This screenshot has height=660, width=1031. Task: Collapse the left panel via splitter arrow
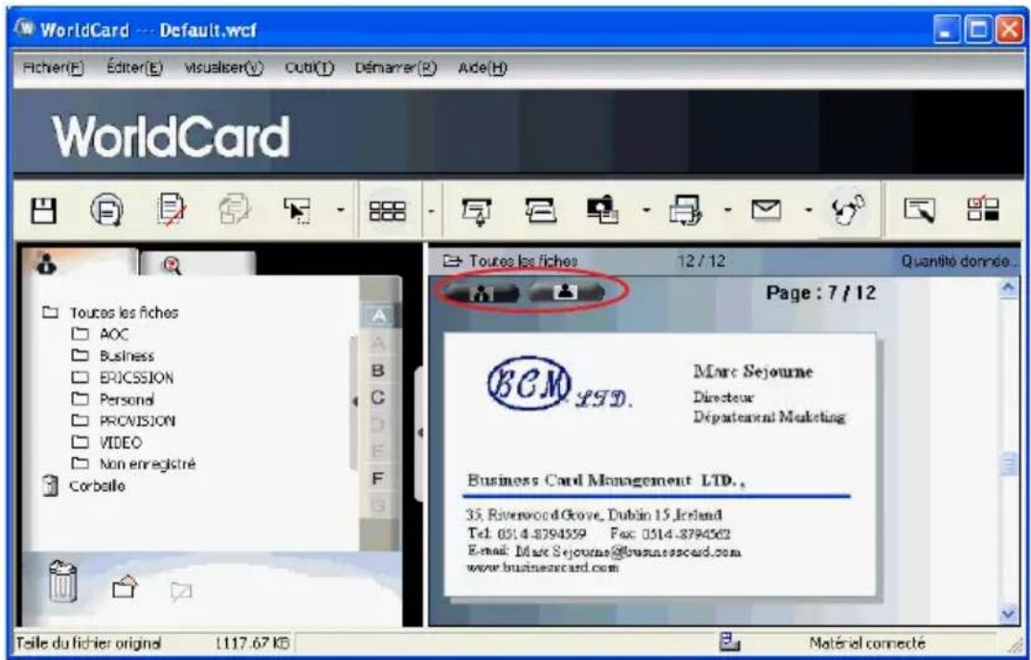pos(419,434)
